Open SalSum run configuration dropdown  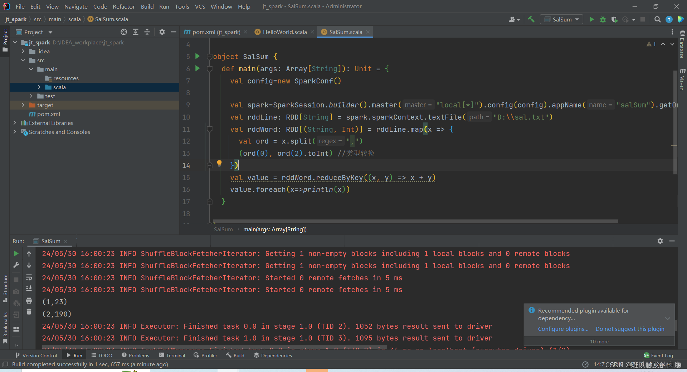(561, 19)
